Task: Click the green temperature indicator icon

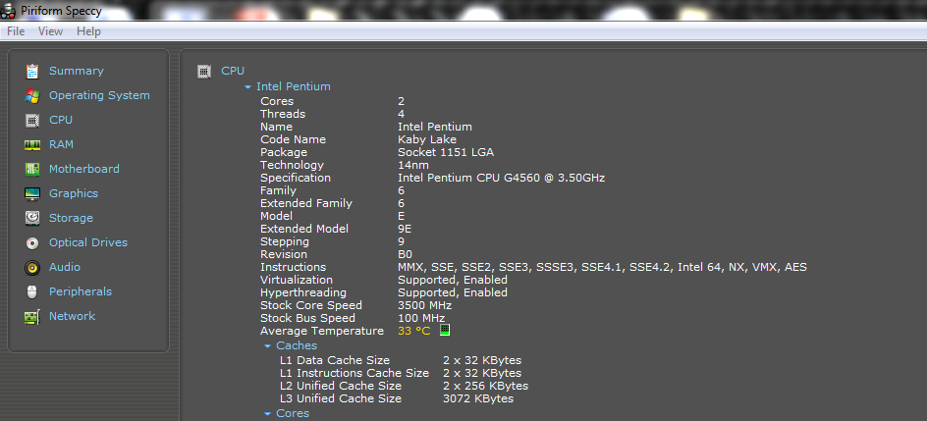Action: pos(445,330)
